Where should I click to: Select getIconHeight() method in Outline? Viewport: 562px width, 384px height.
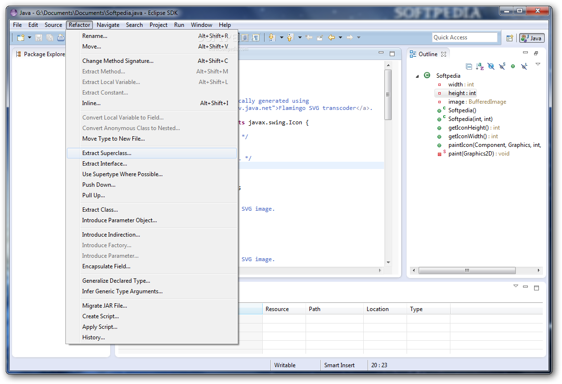point(474,128)
